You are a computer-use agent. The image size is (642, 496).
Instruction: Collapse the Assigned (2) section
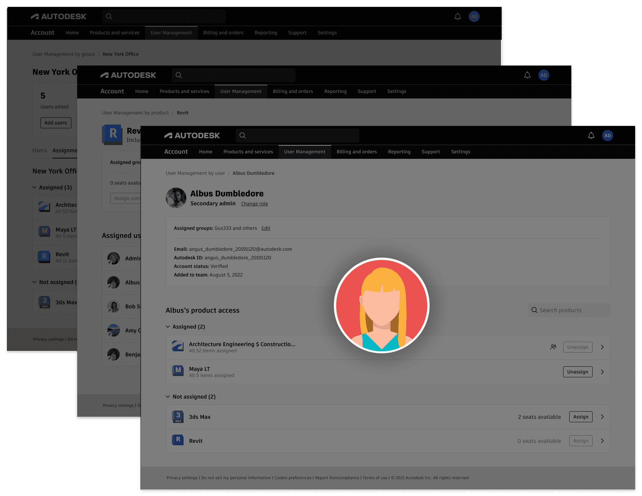[168, 327]
